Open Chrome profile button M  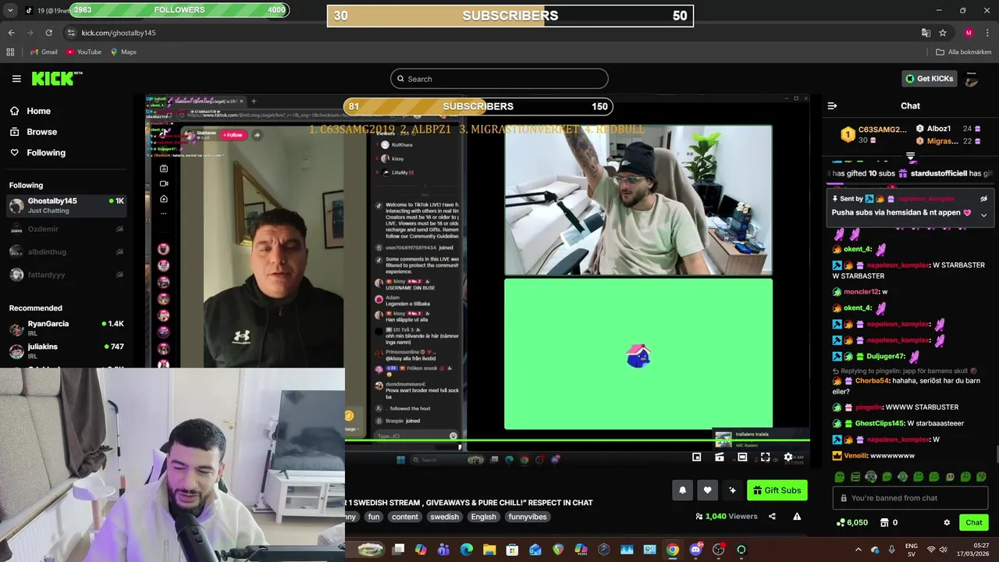[x=969, y=33]
